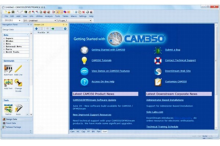
Task: Click the Copy icon in the toolbar
Action: coord(80,12)
